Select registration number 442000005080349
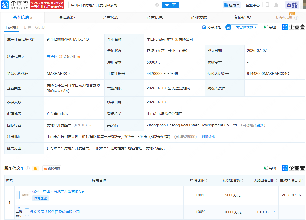 click(162, 74)
